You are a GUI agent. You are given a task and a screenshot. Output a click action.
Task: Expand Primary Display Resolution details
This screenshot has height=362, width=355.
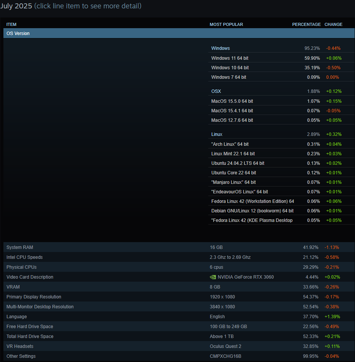179,297
